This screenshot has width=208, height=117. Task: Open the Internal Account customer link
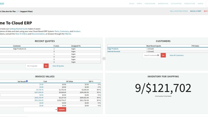[114, 51]
